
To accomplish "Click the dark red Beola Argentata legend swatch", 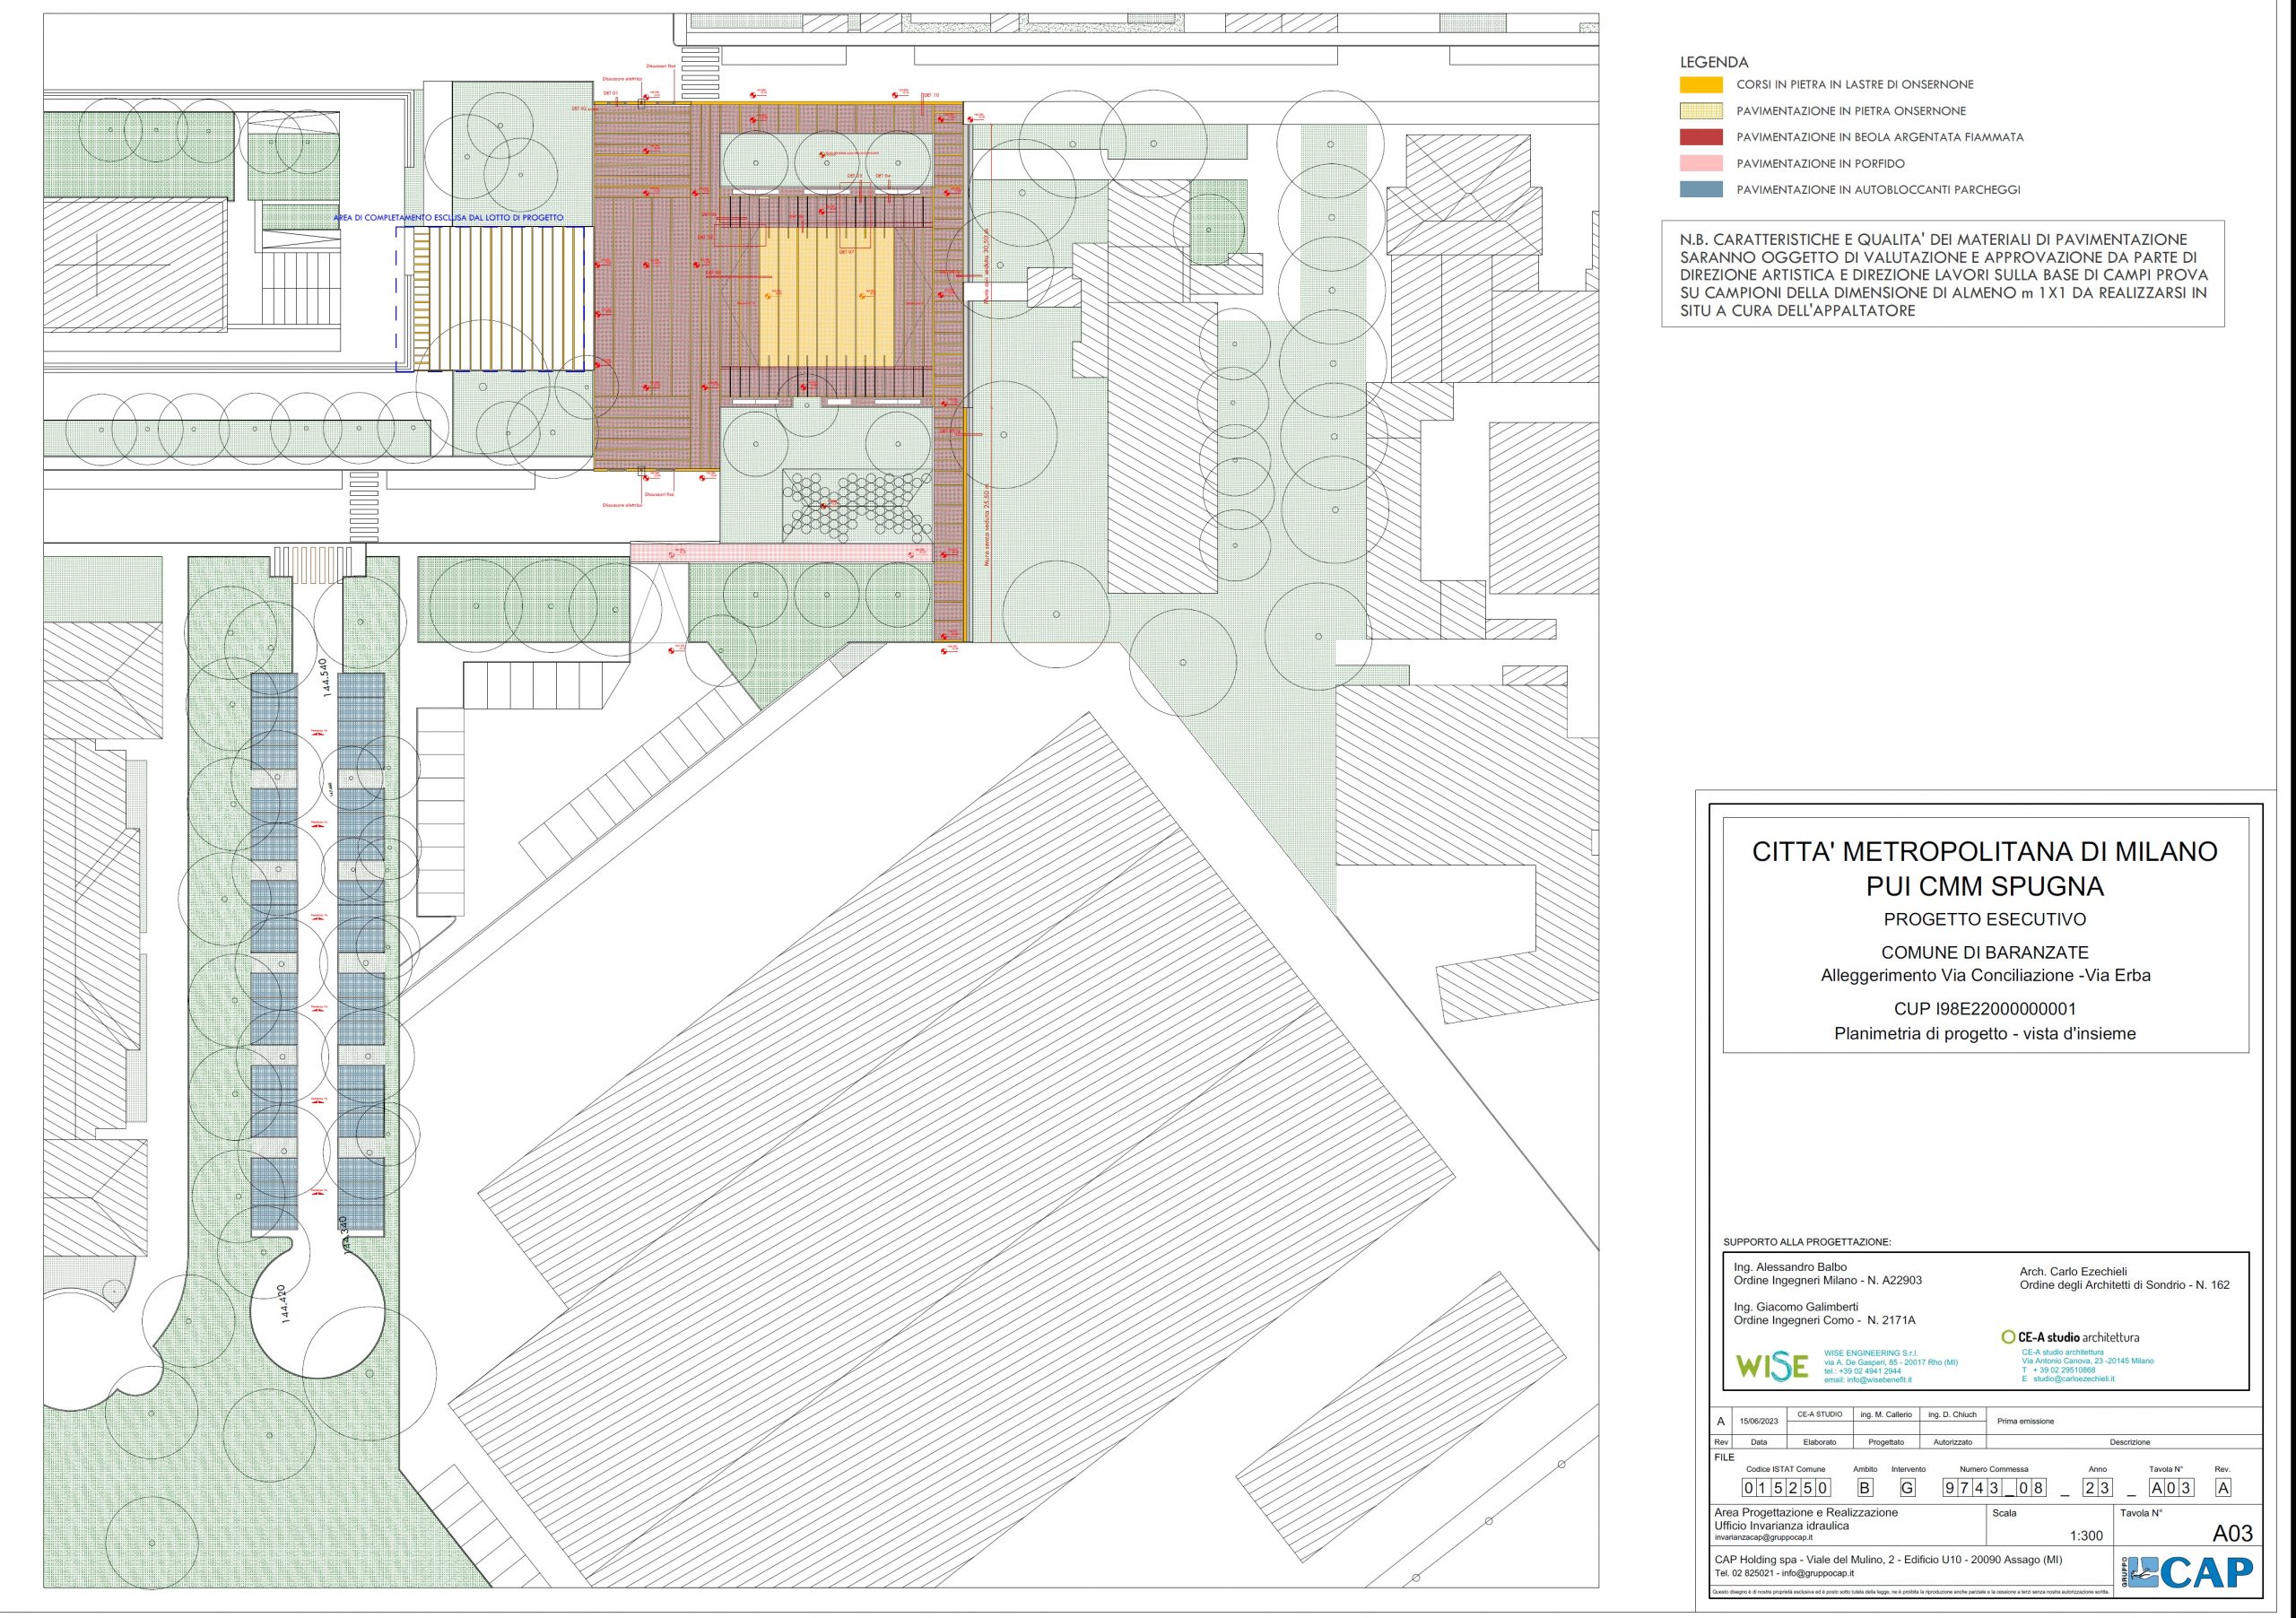I will click(x=1701, y=137).
